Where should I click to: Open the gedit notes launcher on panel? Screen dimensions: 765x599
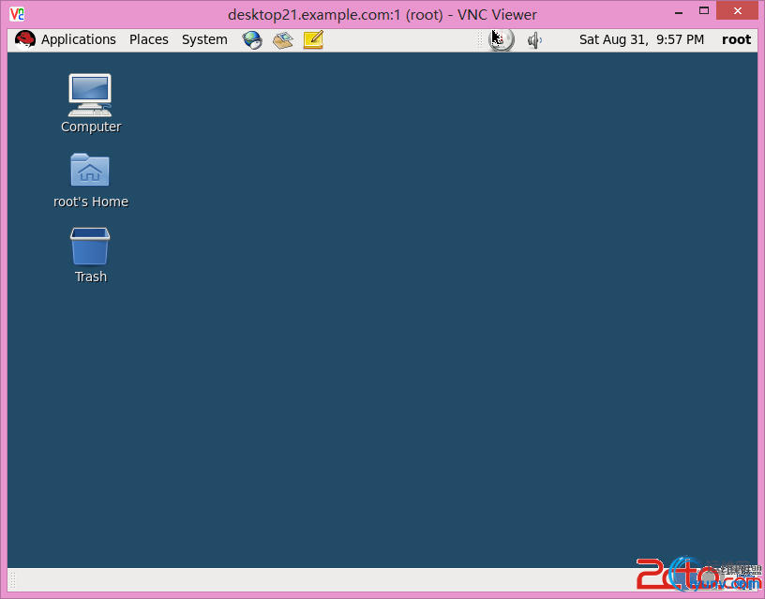coord(312,39)
